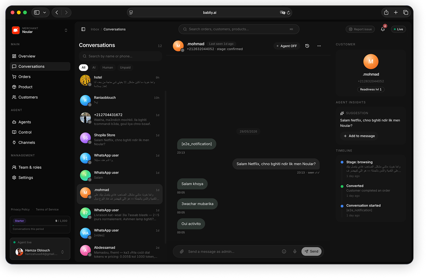
Task: Click the Salam khoya message bubble
Action: [192, 184]
